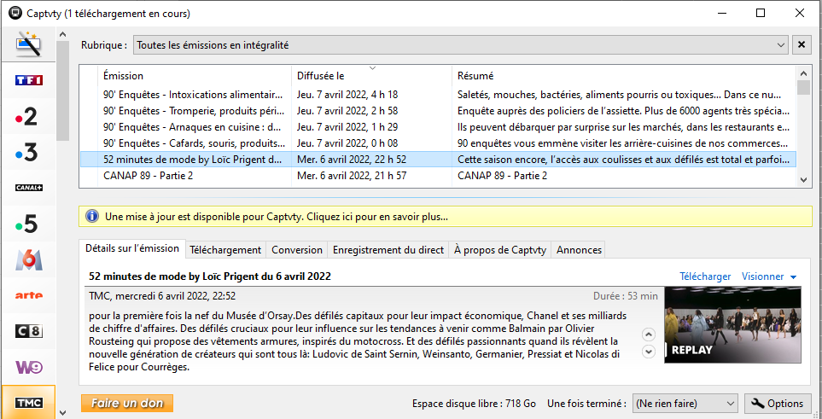Click the REPLAY video thumbnail
This screenshot has width=822, height=419.
732,324
